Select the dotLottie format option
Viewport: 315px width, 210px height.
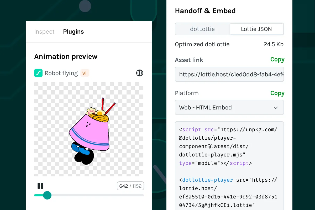tap(202, 29)
